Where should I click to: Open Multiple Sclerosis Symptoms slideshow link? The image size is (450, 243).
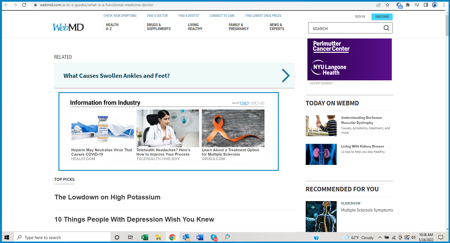point(367,210)
